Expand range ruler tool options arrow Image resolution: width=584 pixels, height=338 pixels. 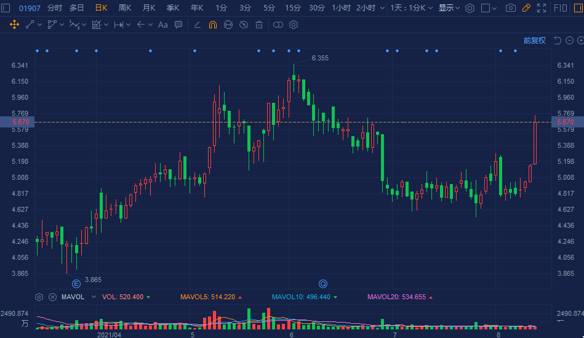point(129,25)
